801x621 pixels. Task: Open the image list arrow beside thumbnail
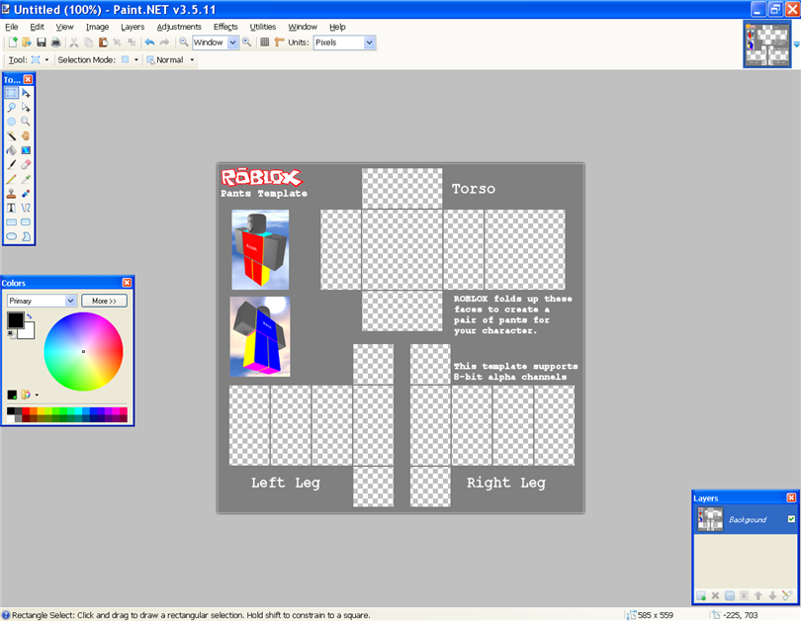(x=796, y=44)
